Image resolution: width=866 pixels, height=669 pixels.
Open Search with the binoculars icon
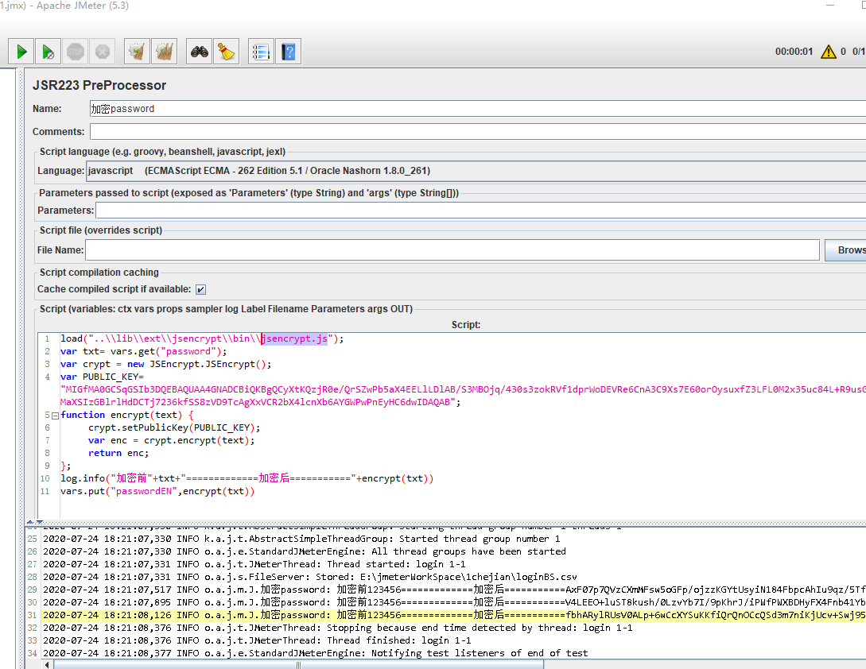point(199,52)
